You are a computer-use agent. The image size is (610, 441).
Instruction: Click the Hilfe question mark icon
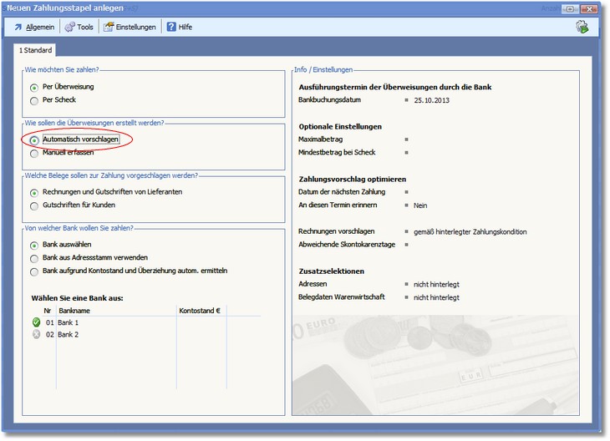tap(171, 27)
